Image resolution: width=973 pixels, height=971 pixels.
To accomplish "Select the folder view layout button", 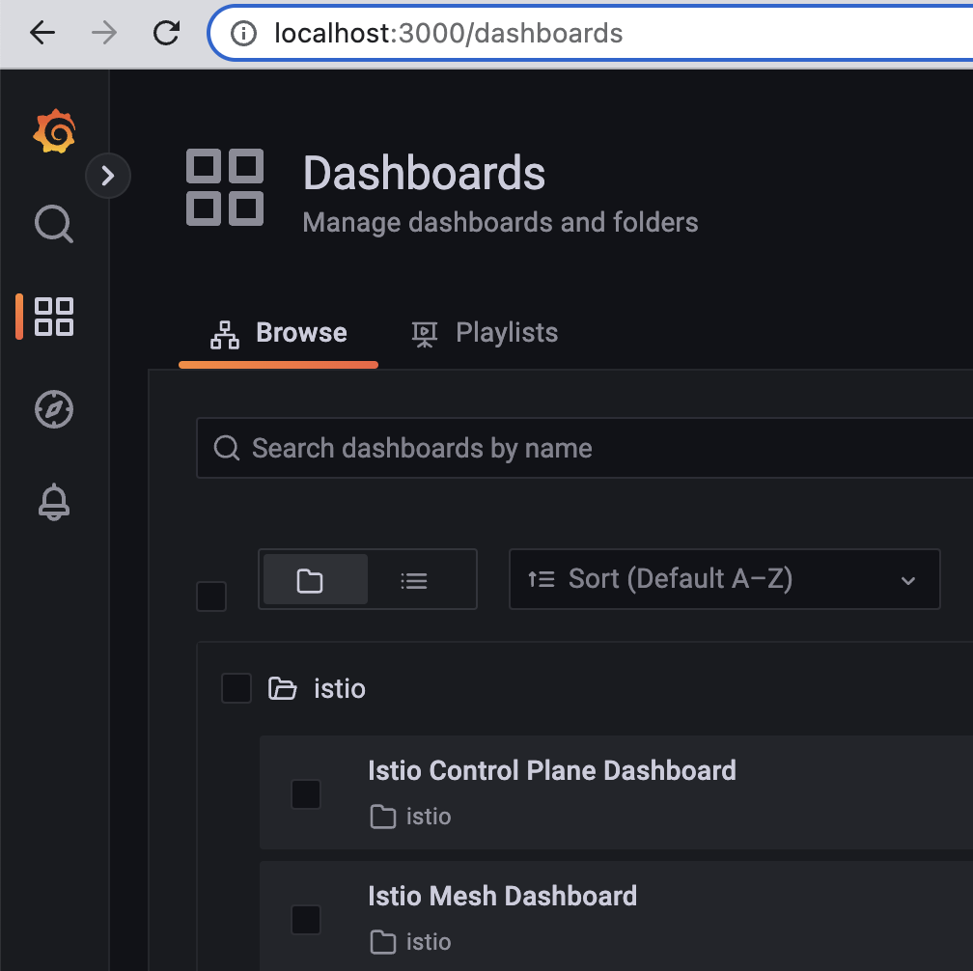I will click(316, 579).
